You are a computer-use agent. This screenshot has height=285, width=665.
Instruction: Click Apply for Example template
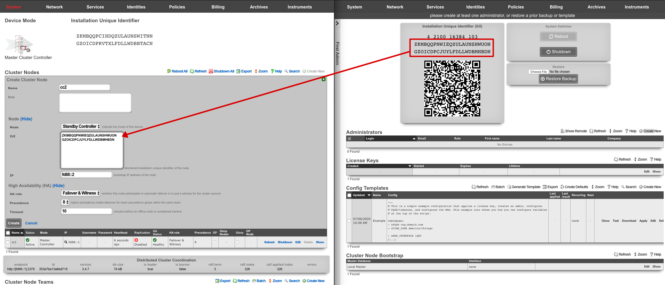[643, 221]
